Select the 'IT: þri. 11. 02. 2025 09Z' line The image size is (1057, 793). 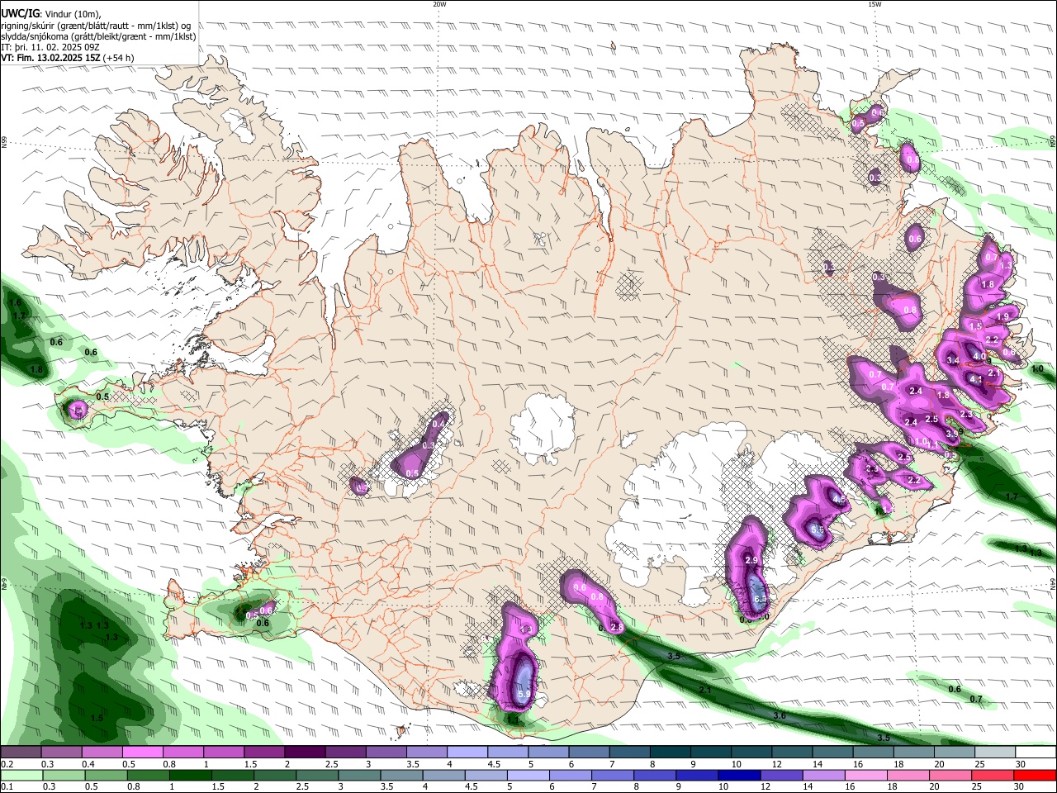click(x=51, y=47)
